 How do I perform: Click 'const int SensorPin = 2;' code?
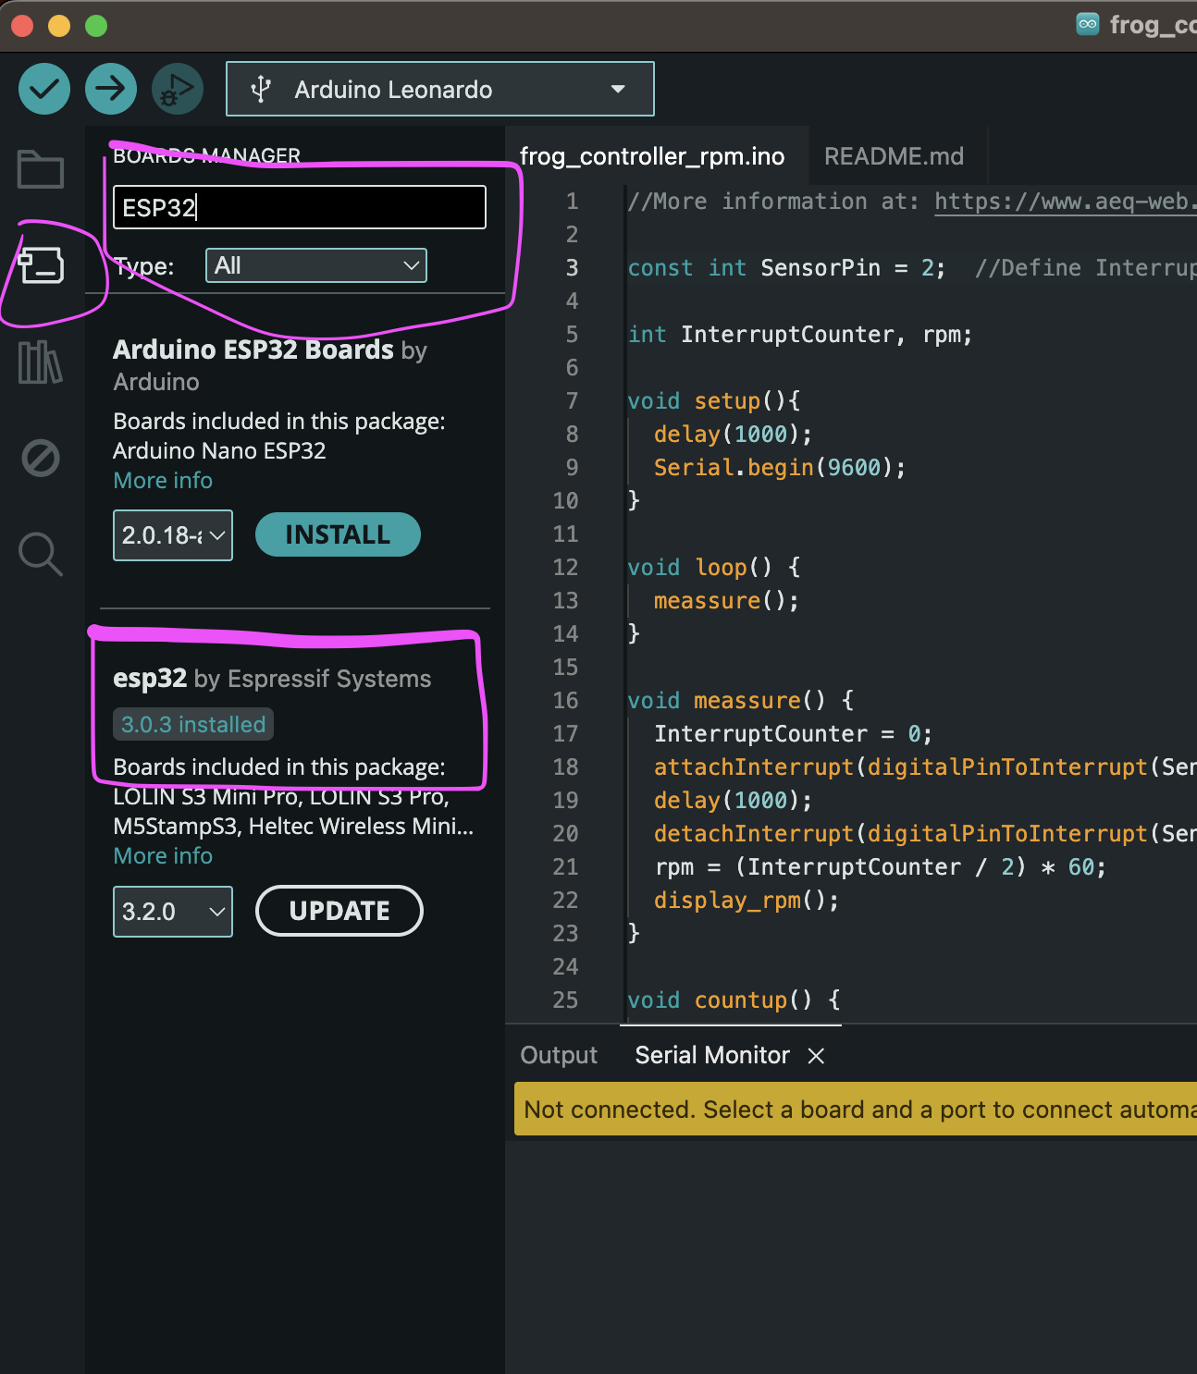point(786,268)
